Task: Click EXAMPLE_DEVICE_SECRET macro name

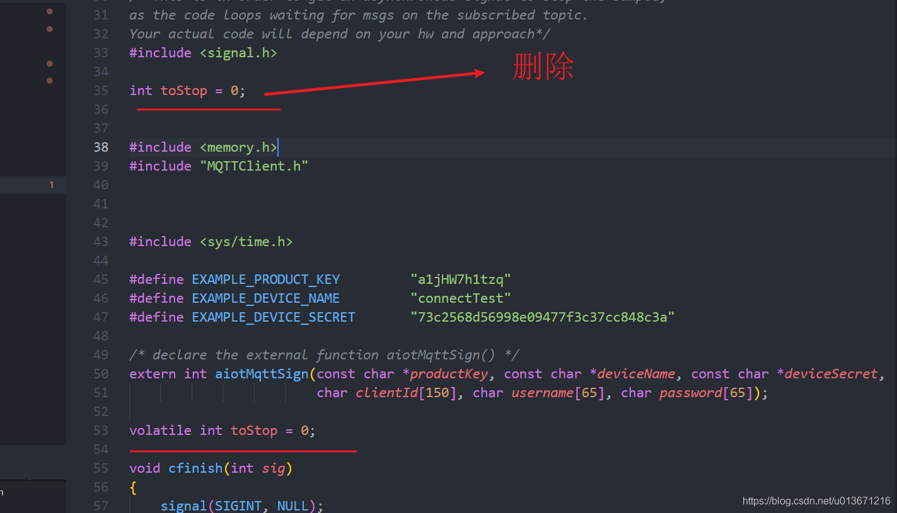Action: tap(274, 317)
